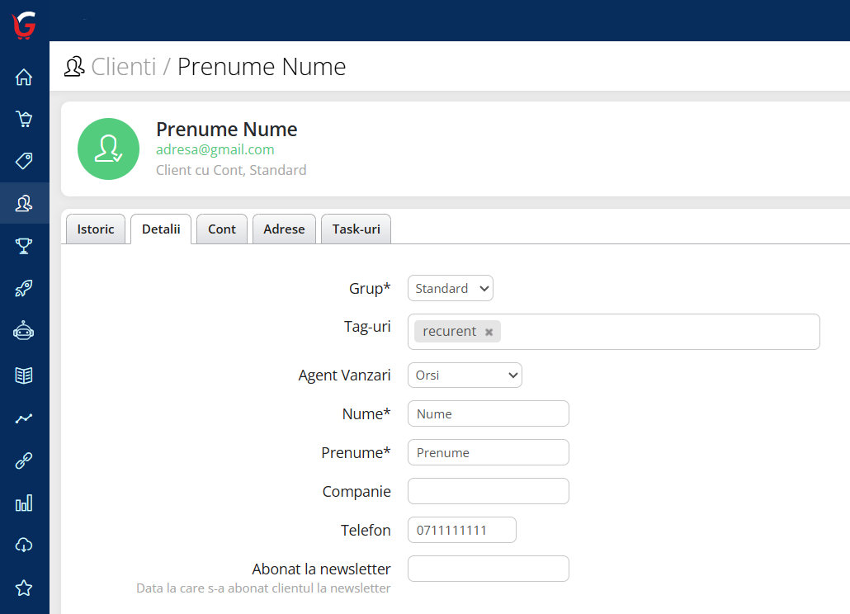850x614 pixels.
Task: Click the open book icon in sidebar
Action: click(24, 375)
